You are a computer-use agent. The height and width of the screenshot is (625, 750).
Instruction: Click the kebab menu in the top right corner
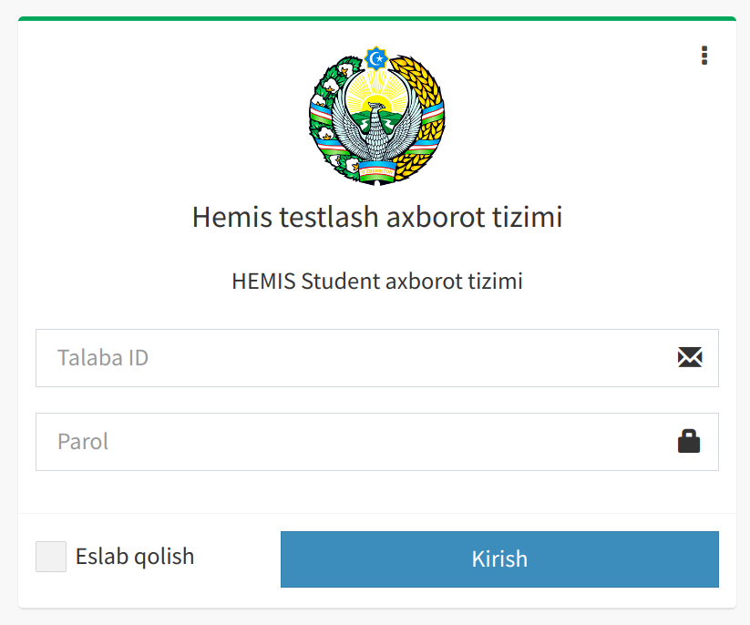704,56
